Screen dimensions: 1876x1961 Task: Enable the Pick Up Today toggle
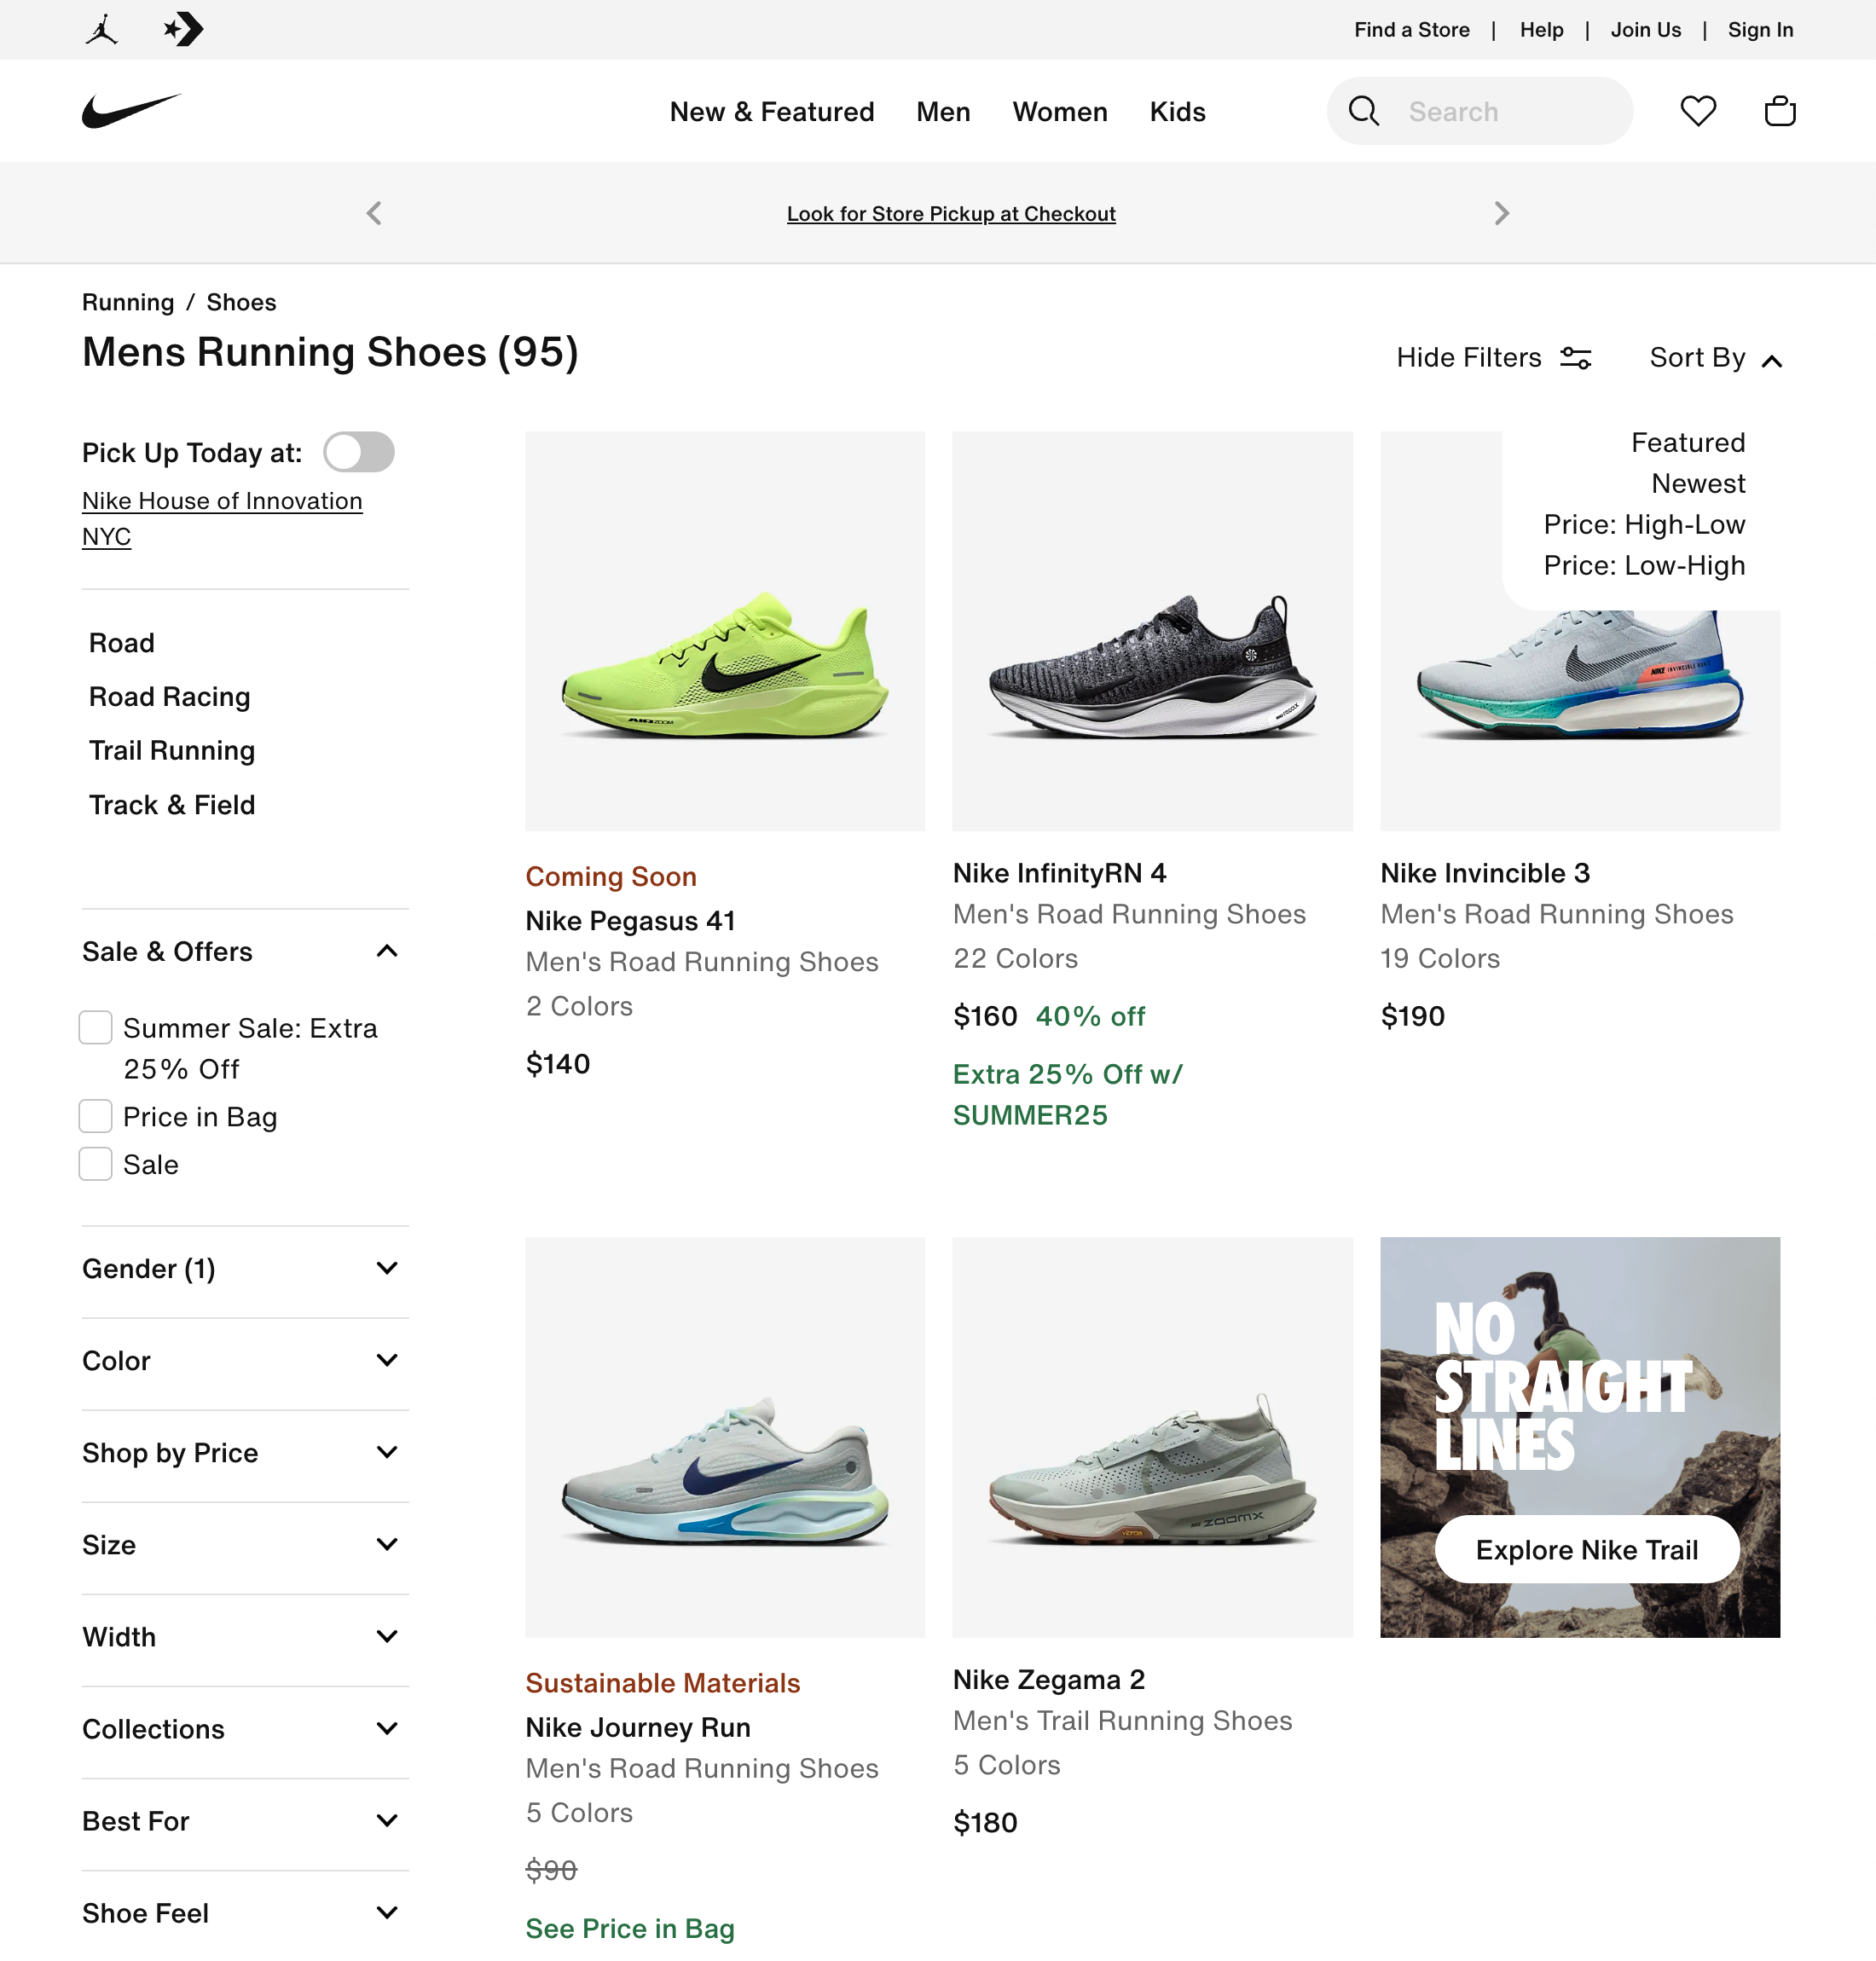tap(359, 452)
